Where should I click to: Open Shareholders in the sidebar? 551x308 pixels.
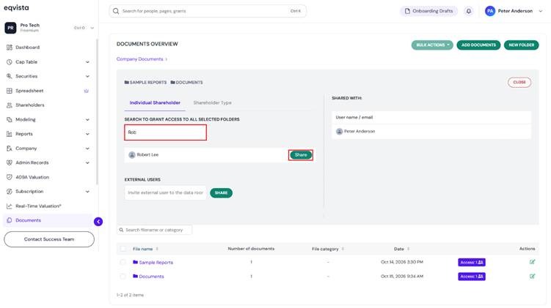(30, 105)
